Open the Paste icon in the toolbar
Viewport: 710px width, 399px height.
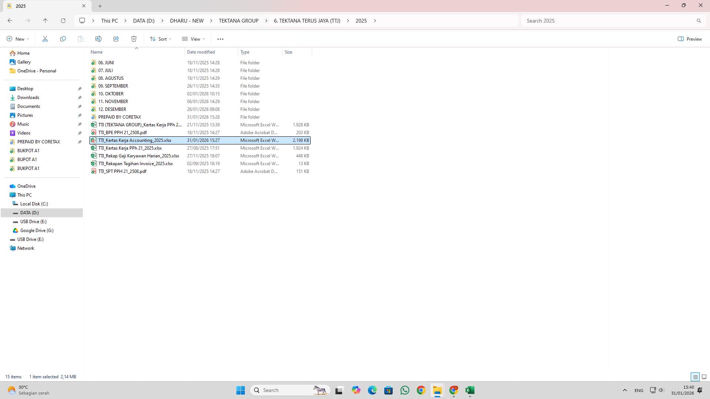[x=81, y=39]
